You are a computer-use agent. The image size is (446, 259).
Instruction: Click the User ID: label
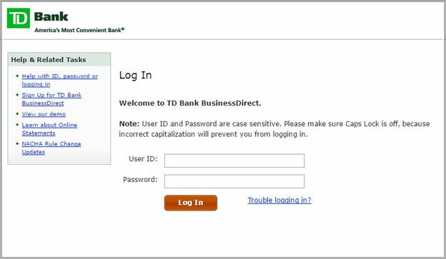143,158
